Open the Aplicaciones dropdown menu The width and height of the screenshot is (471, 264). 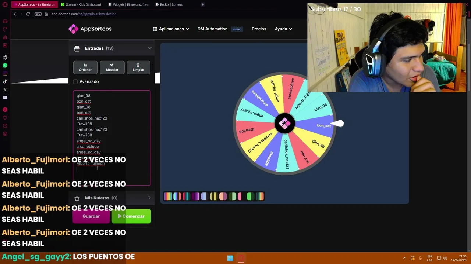[171, 29]
